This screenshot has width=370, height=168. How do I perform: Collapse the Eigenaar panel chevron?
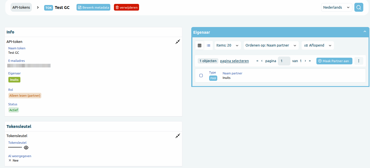click(x=365, y=32)
